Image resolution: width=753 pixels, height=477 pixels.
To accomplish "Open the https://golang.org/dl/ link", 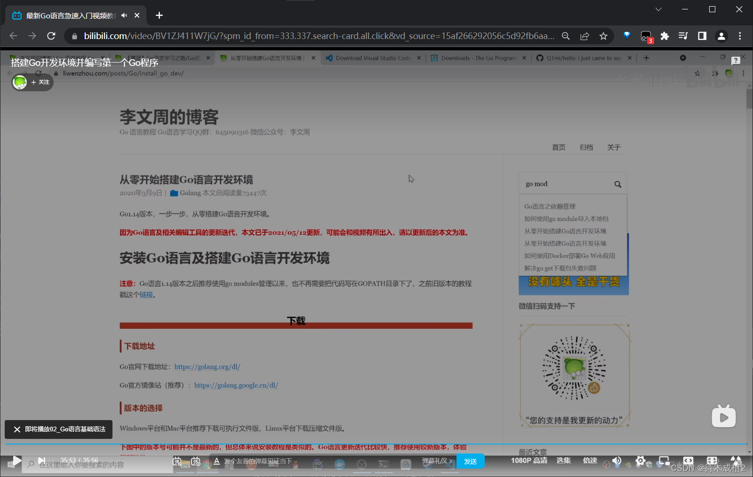I will [207, 366].
